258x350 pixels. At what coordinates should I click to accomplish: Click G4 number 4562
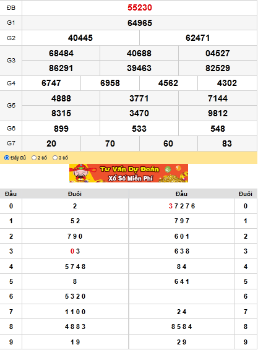(x=168, y=83)
